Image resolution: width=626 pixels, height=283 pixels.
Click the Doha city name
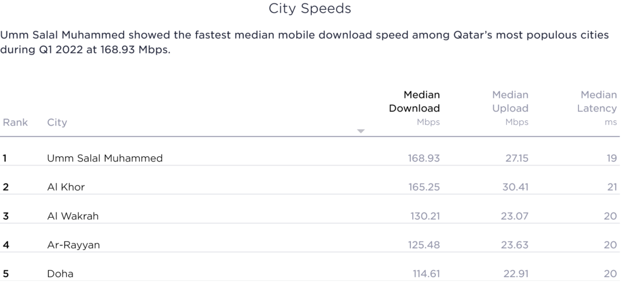pyautogui.click(x=60, y=274)
